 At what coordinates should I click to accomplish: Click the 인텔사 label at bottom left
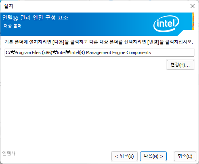click(9, 153)
